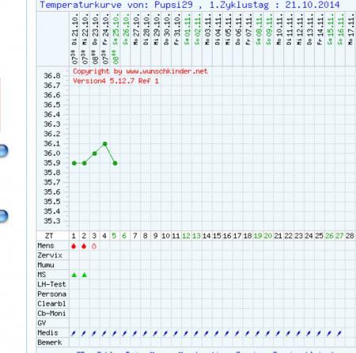Select the 35.9 temperature point on day 1
The image size is (356, 353).
click(x=74, y=163)
